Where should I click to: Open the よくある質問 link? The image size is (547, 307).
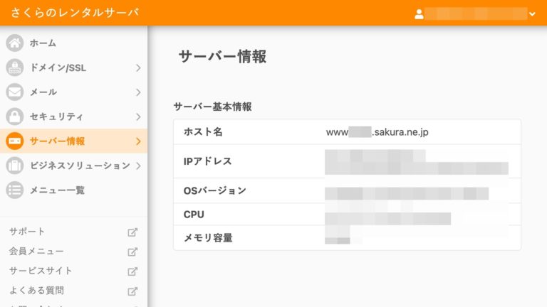point(36,291)
